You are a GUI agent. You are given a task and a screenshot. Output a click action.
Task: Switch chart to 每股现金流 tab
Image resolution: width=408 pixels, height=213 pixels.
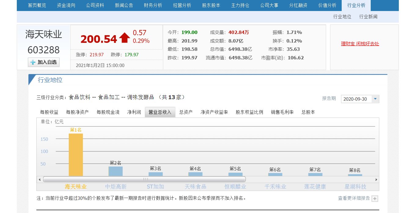click(x=108, y=112)
